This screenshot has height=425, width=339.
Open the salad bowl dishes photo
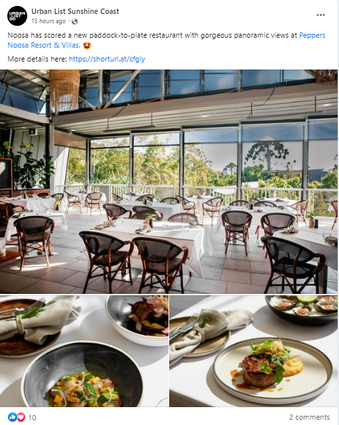point(84,351)
